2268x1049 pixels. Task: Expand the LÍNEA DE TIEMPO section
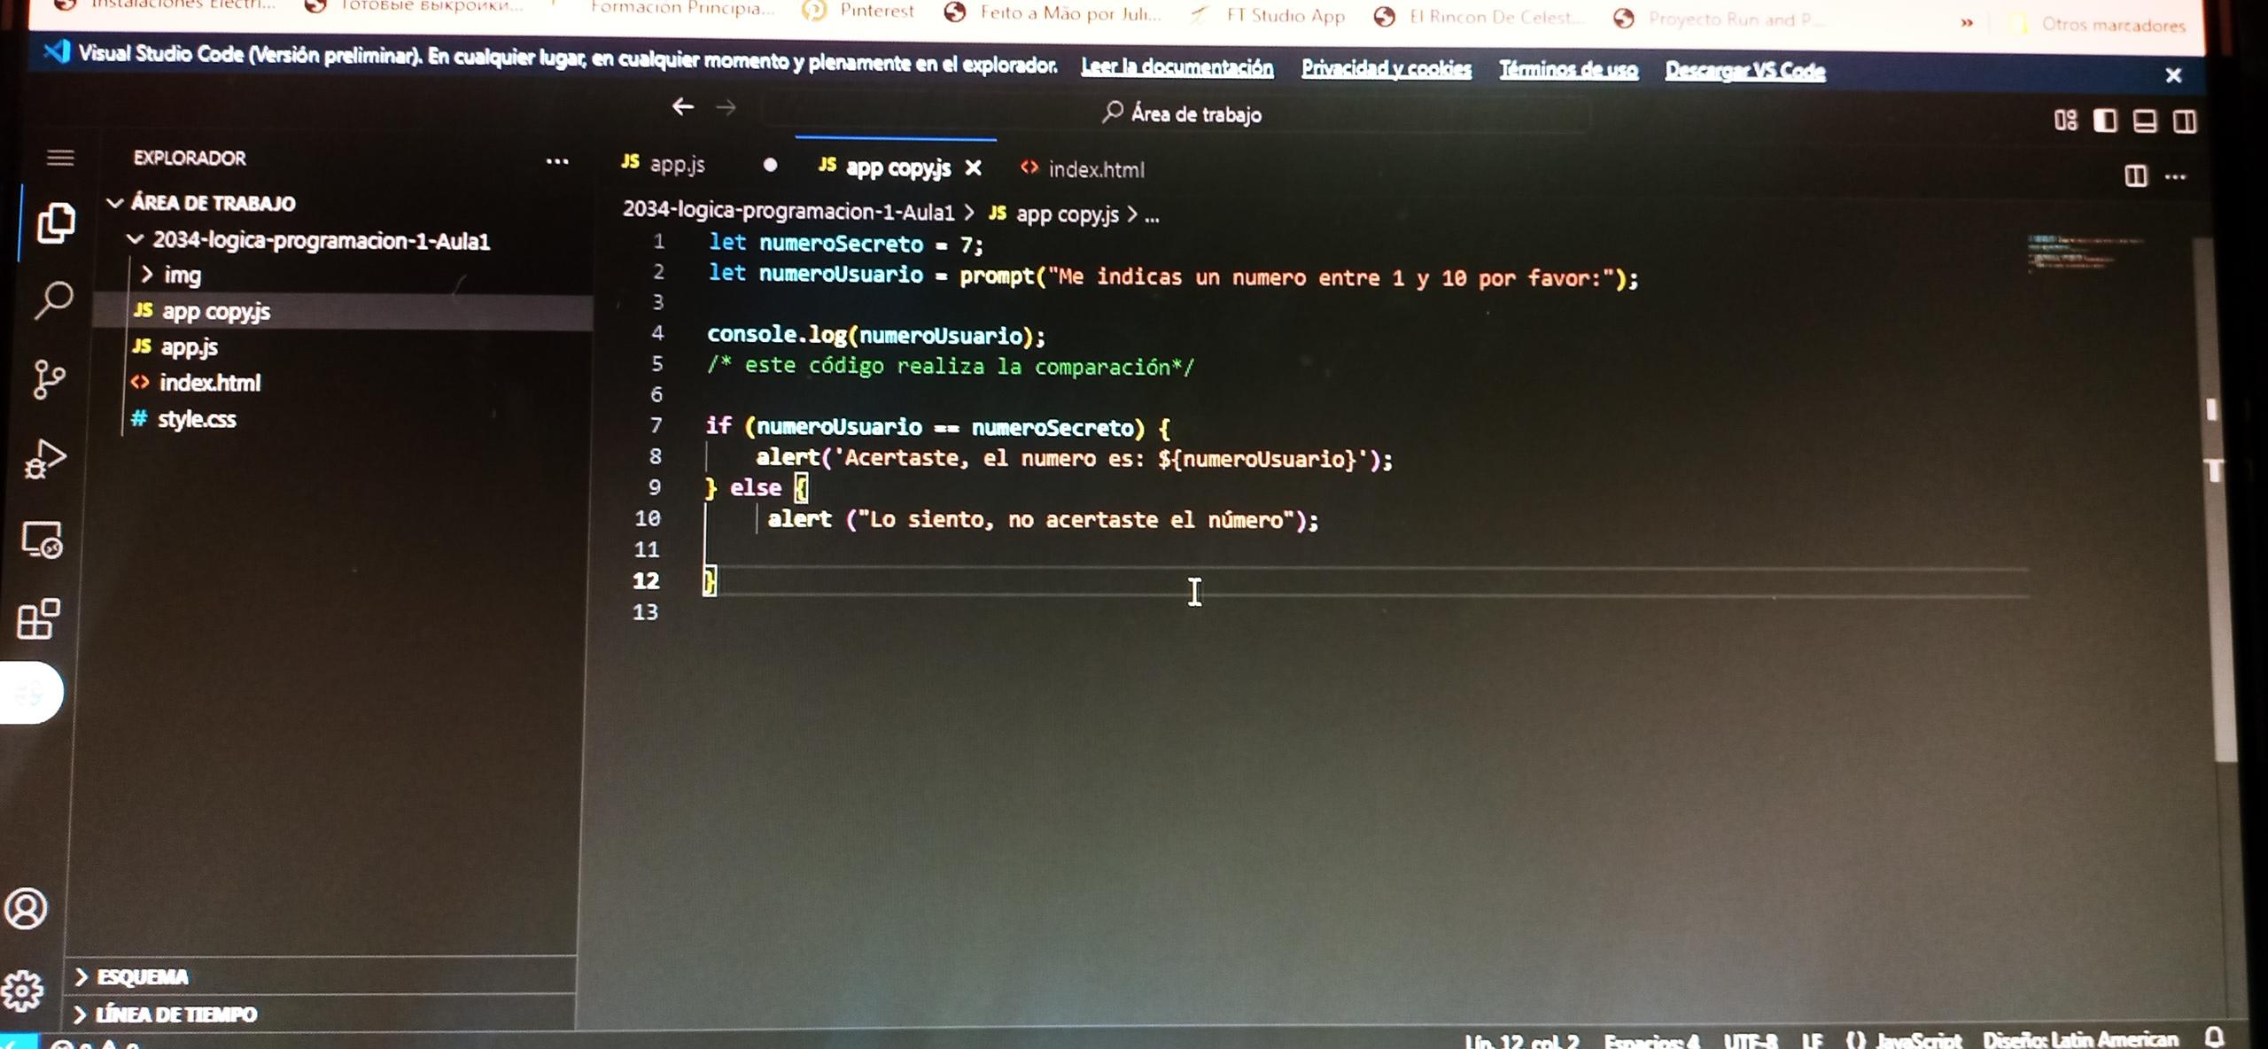coord(167,1014)
